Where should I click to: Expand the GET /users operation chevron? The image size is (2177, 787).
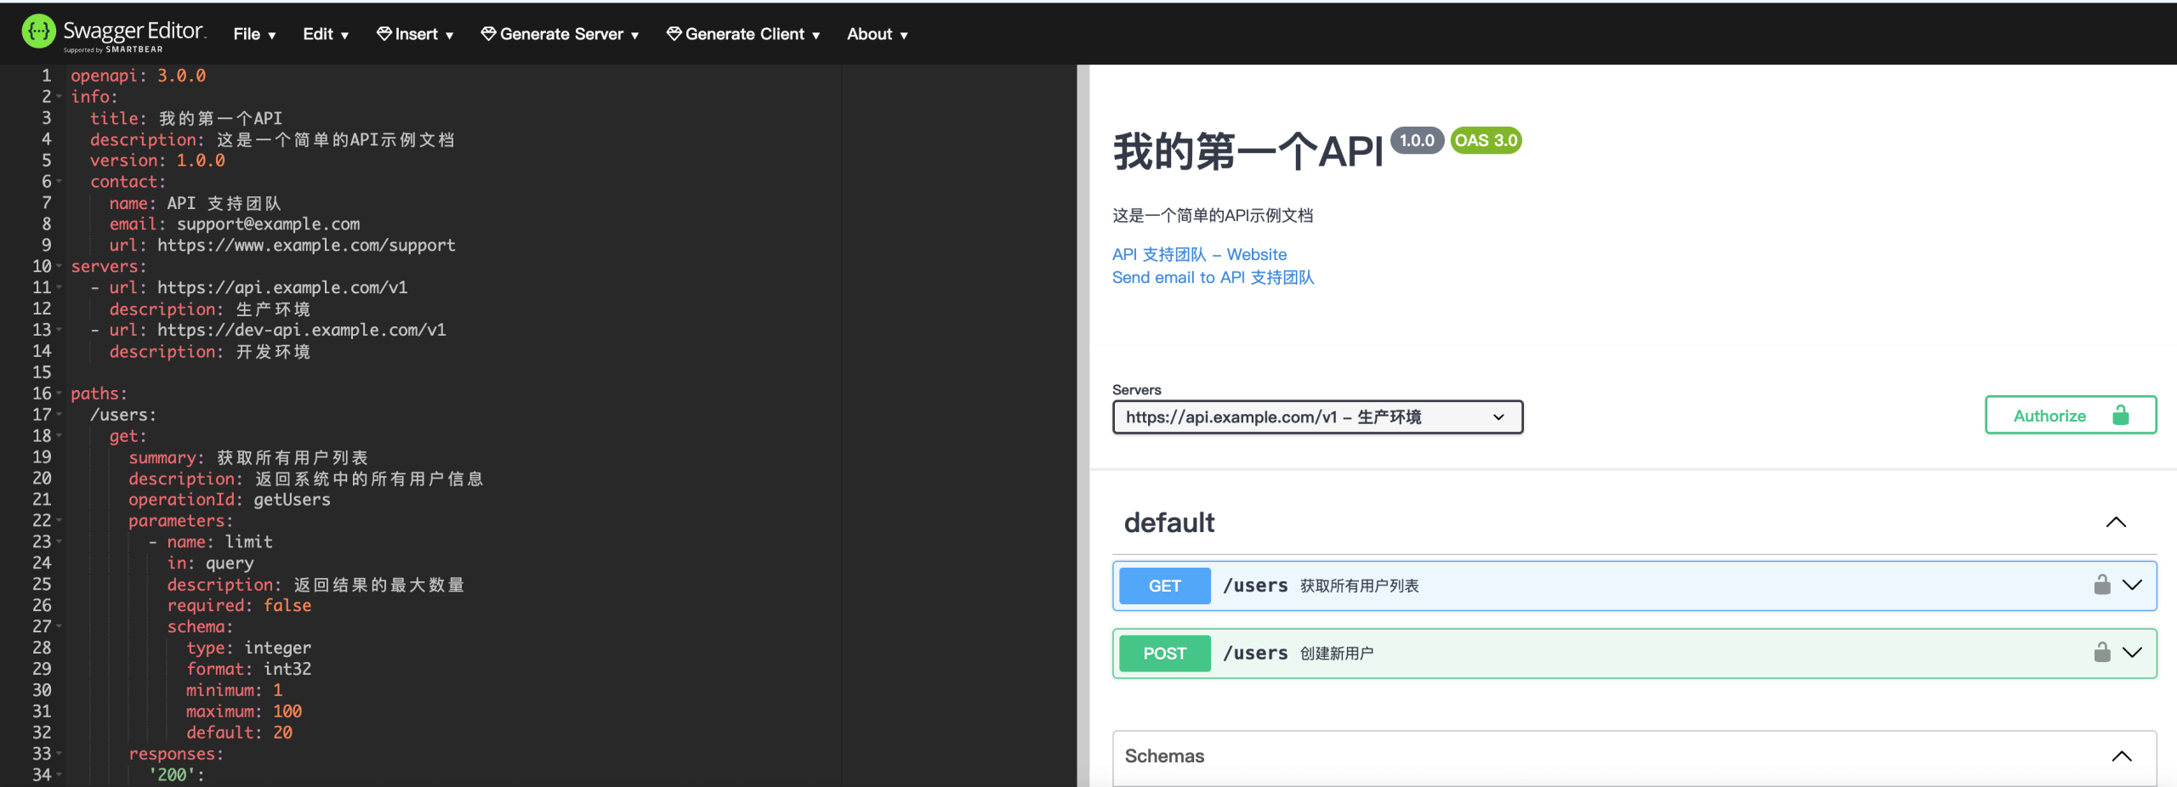2132,585
